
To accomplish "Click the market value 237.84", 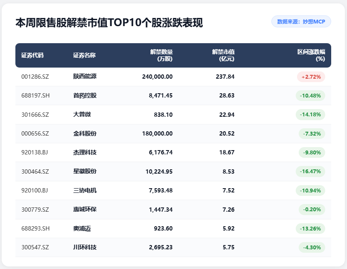I will [225, 77].
